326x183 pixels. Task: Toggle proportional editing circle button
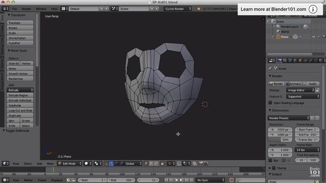pyautogui.click(x=171, y=163)
